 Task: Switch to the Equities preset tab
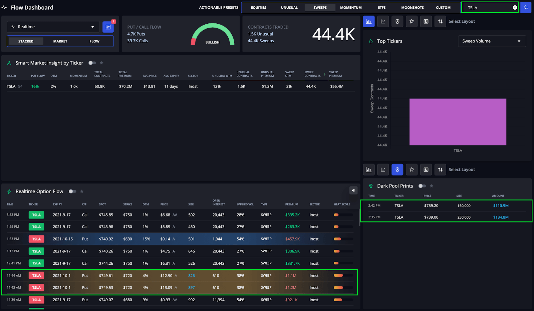(259, 8)
